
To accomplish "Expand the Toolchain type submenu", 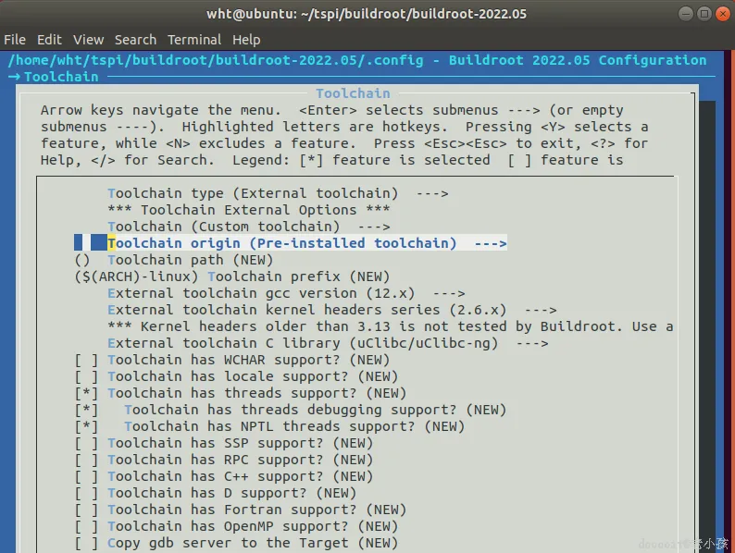I will tap(278, 193).
